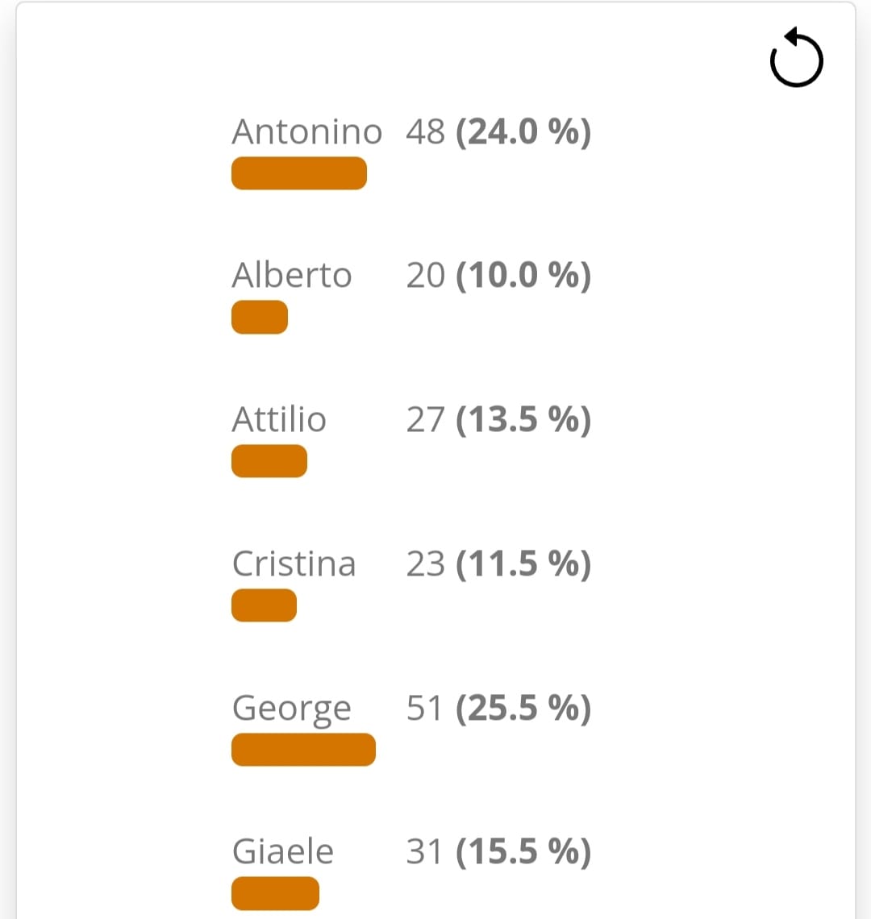Image resolution: width=871 pixels, height=919 pixels.
Task: Click Cristina's orange vote bar
Action: 264,605
